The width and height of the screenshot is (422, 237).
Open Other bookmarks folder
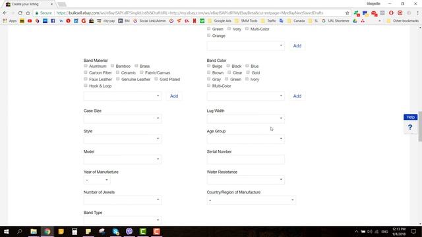[403, 20]
